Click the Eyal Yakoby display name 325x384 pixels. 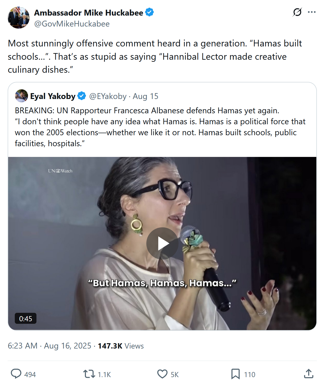click(53, 96)
